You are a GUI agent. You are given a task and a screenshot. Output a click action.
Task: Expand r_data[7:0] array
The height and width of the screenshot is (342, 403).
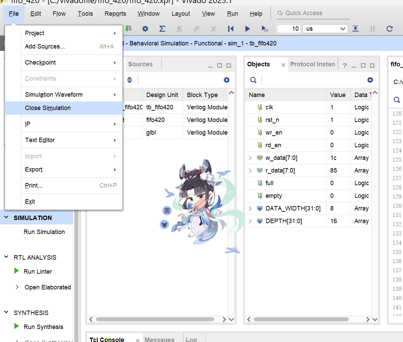[x=250, y=170]
